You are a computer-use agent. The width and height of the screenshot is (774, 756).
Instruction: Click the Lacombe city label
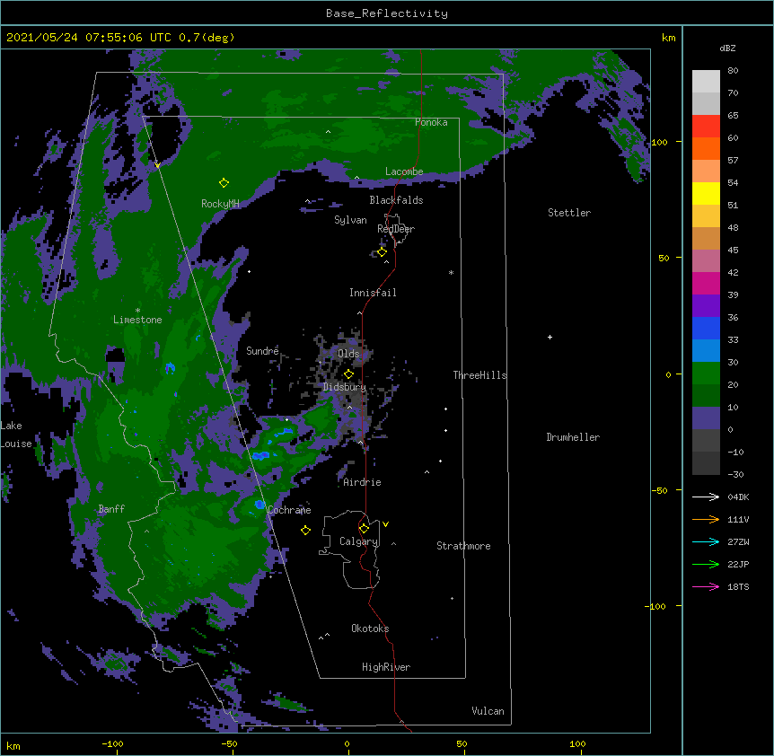pyautogui.click(x=404, y=171)
